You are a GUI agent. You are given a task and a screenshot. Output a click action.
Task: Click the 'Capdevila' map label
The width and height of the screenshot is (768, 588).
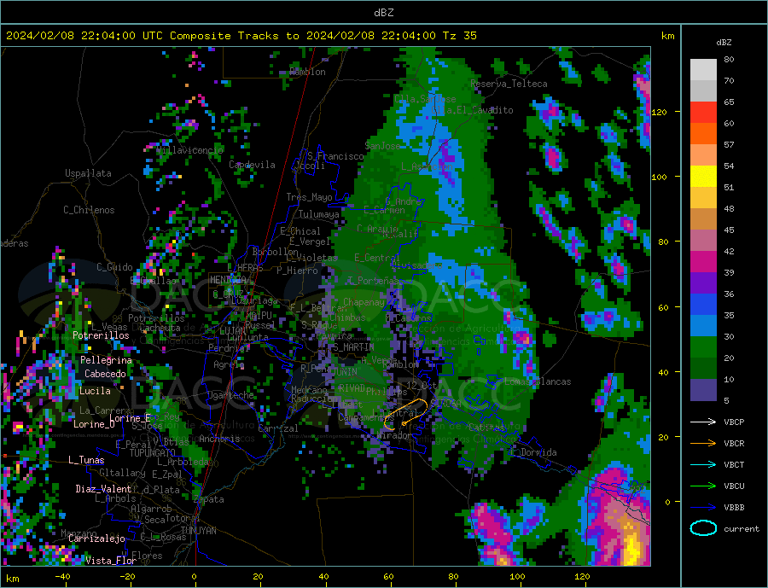tap(252, 165)
